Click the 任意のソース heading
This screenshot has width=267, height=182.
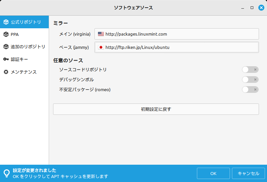[68, 61]
